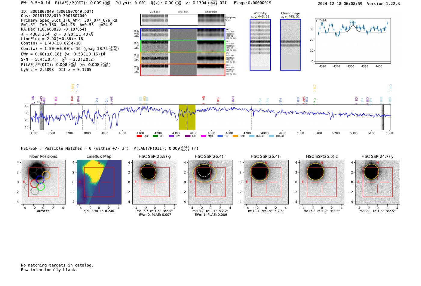Screen dimensions: 421x286
Task: Click the Cont(n) = 1.40(±0.02)e-16 line
Action: (51, 43)
